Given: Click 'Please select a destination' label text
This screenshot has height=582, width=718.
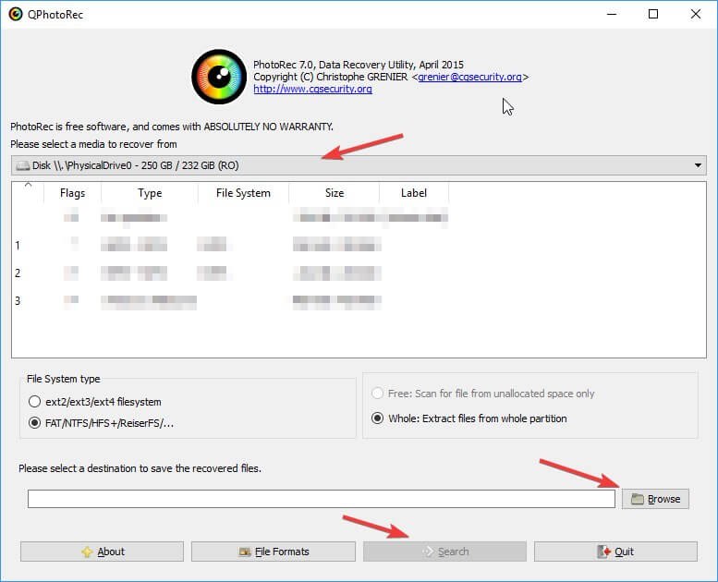Looking at the screenshot, I should (140, 468).
